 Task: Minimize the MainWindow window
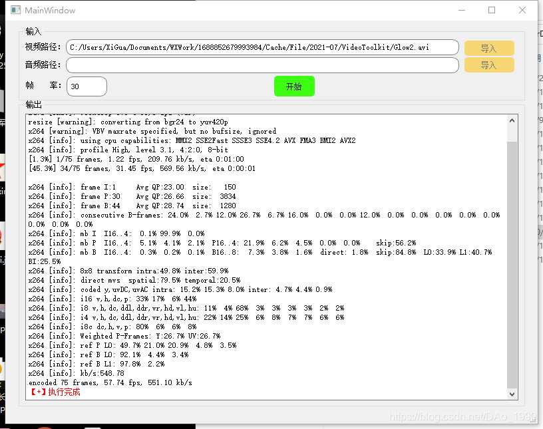click(462, 10)
